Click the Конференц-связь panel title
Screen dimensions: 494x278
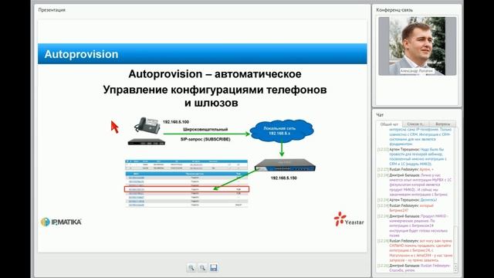394,10
